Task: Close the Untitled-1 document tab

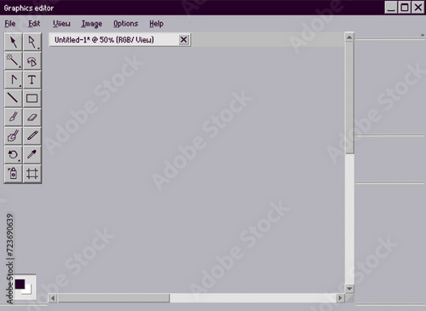Action: coord(184,40)
